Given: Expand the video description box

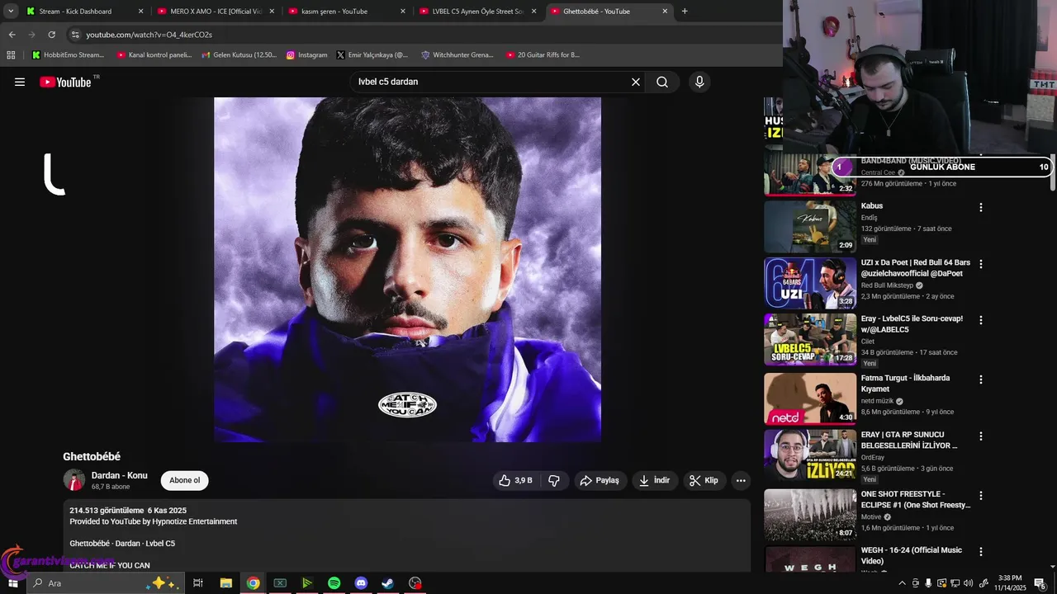Looking at the screenshot, I should pyautogui.click(x=407, y=535).
